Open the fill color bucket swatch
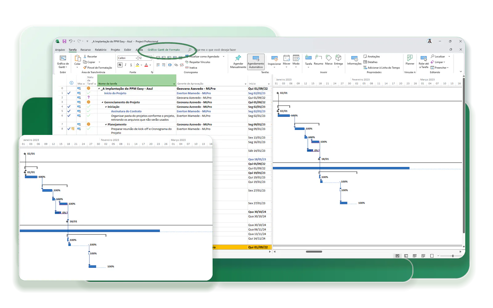Viewport: 493px width, 308px height. coord(137,65)
